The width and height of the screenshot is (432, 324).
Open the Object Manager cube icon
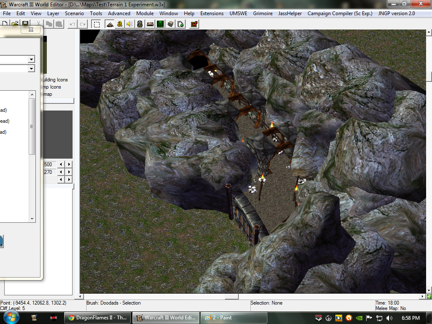pyautogui.click(x=170, y=24)
